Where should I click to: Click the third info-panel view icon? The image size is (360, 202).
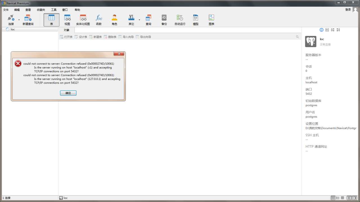(333, 30)
